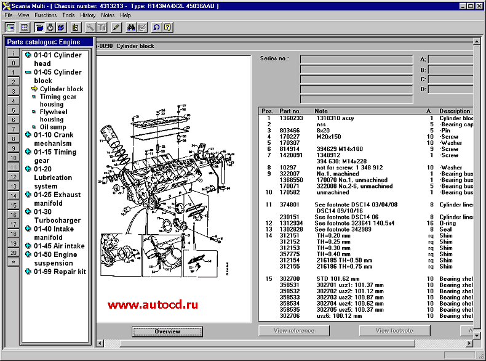Click part number 302700 STD 101.62 mm row
Viewport: 486px width, 361px height.
366,278
